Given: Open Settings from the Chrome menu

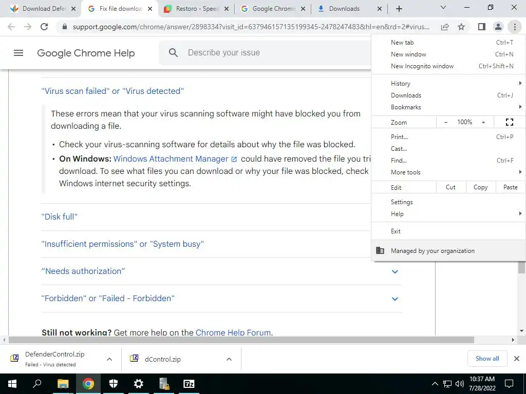Looking at the screenshot, I should coord(448,202).
